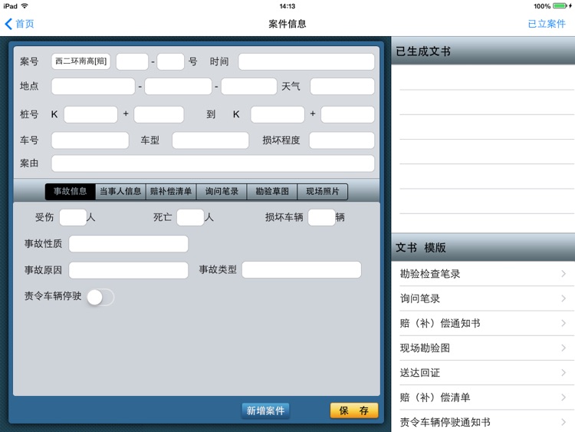575x432 pixels.
Task: Click 受伤 count field
Action: click(73, 217)
